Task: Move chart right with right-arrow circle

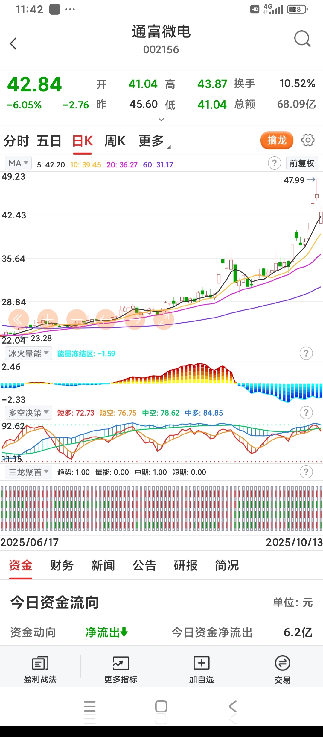Action: [135, 319]
